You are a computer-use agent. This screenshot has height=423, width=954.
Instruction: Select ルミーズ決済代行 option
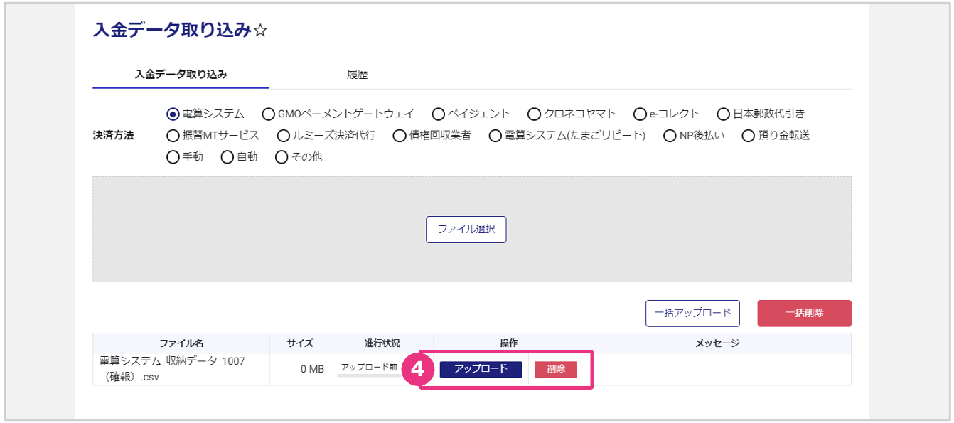(284, 135)
